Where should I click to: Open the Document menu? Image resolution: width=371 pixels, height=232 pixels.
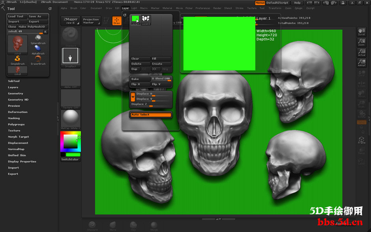(96, 8)
